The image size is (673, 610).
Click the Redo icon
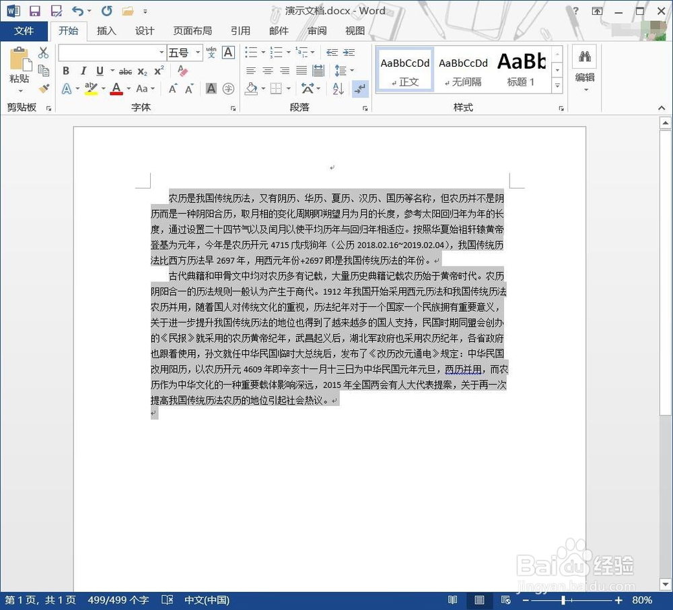point(107,11)
